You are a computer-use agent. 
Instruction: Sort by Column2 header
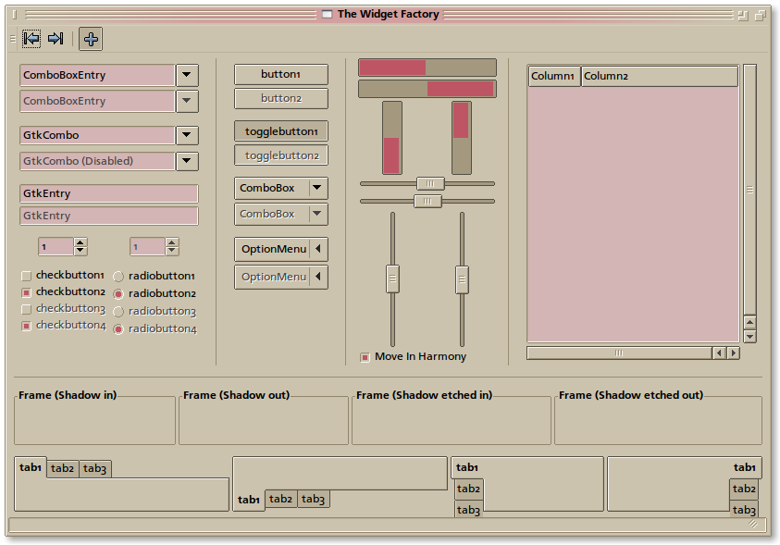point(660,76)
